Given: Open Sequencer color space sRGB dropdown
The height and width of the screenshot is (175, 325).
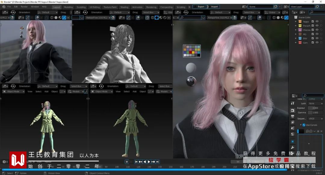Looking at the screenshot, I should [x=315, y=119].
